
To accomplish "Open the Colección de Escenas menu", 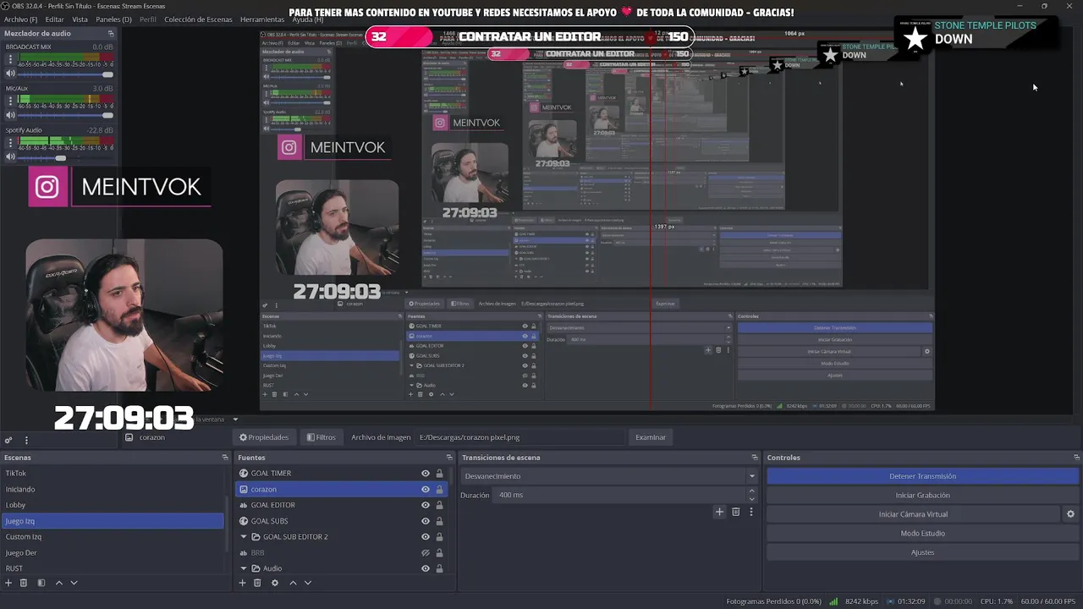I will (198, 19).
